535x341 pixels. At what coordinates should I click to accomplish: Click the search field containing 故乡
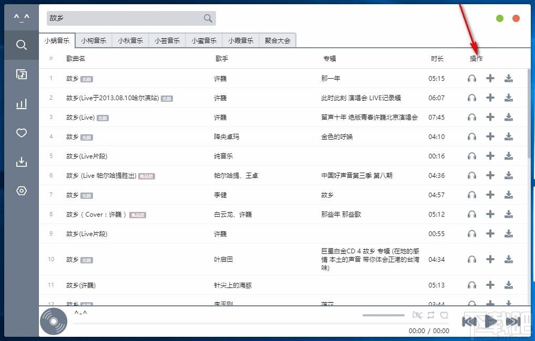click(131, 18)
